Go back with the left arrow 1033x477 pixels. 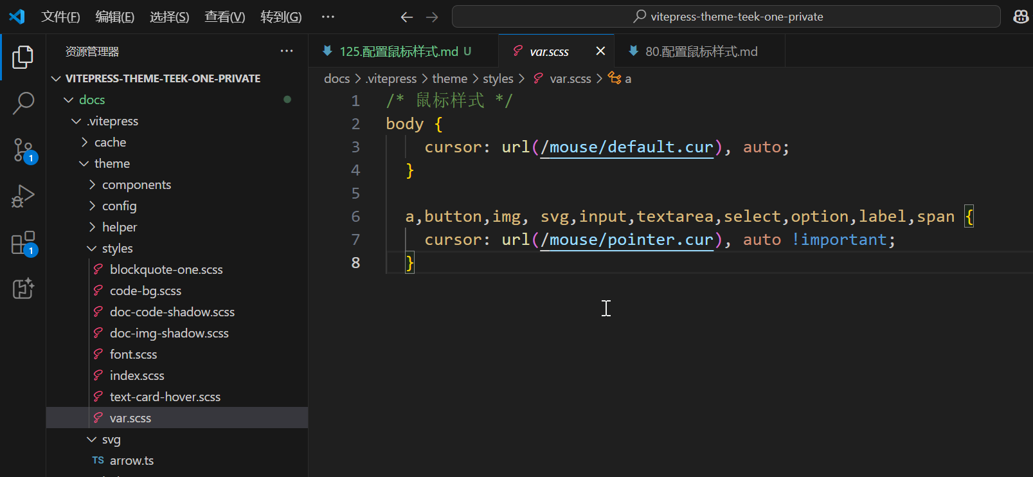406,17
